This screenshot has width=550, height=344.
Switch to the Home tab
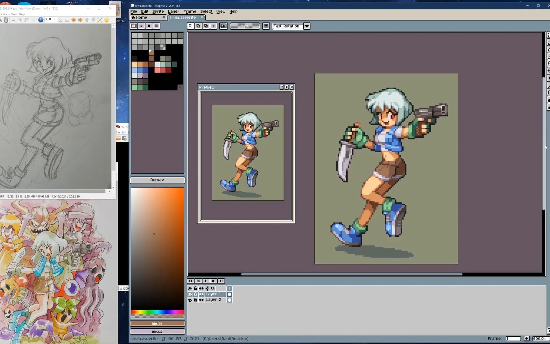(142, 18)
